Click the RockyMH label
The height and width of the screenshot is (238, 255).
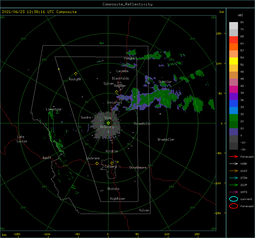click(x=75, y=79)
